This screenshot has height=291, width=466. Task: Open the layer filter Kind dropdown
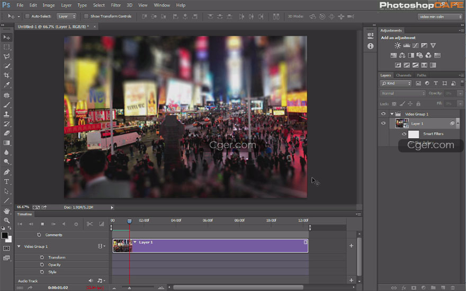click(x=396, y=84)
